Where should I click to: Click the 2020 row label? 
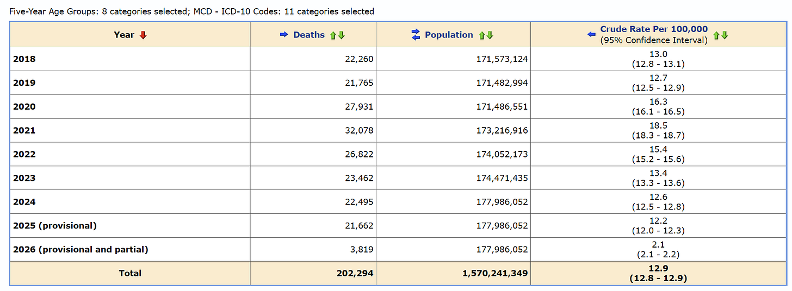(x=24, y=106)
